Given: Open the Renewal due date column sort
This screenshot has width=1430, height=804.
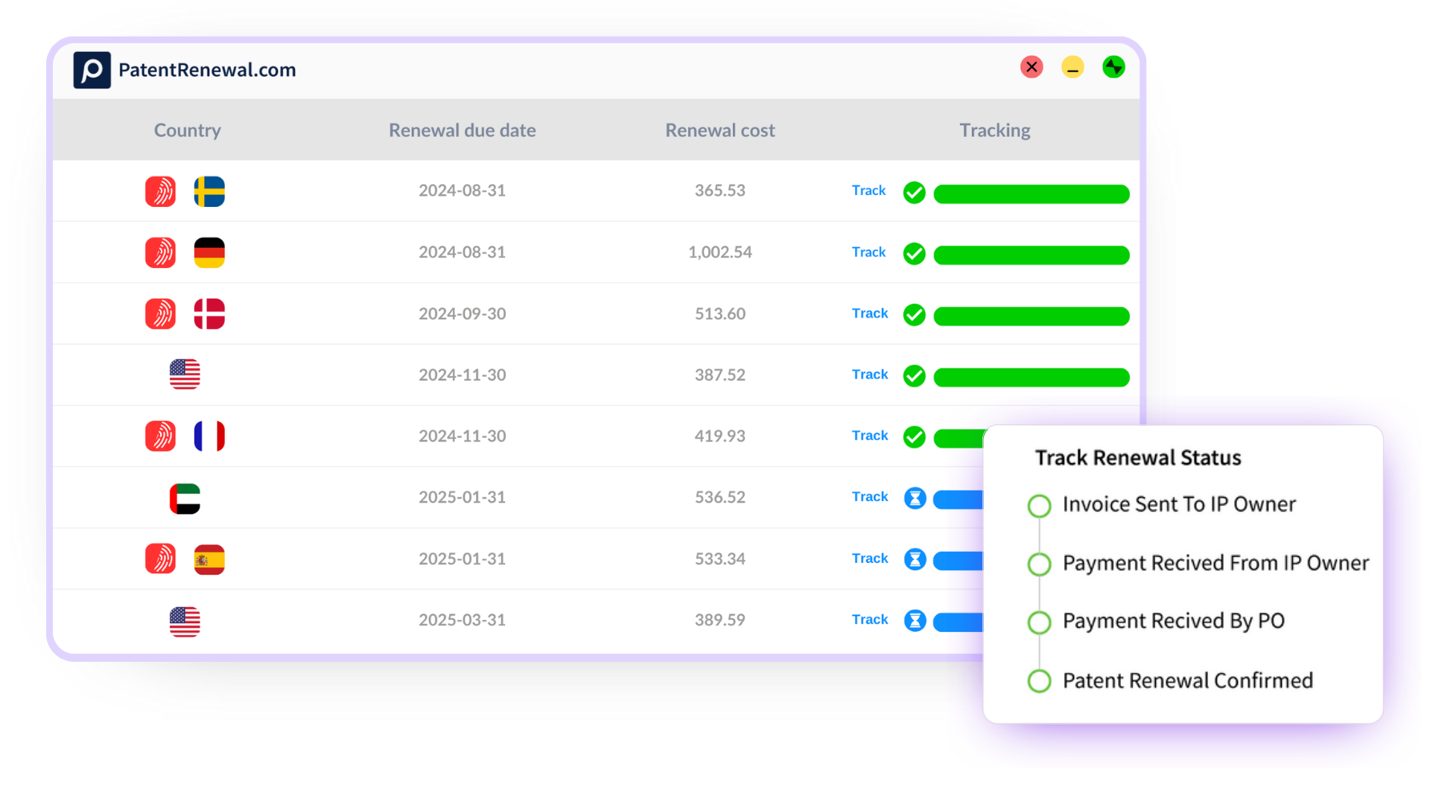Looking at the screenshot, I should point(462,130).
